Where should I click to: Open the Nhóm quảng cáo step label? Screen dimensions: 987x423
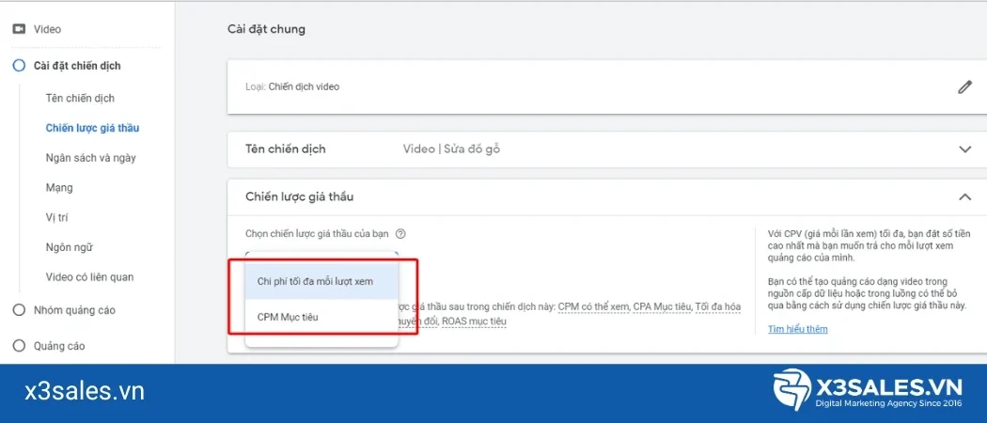coord(74,309)
